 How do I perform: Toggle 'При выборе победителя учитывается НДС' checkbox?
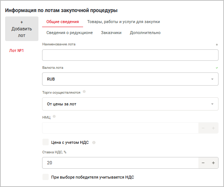pos(46,177)
